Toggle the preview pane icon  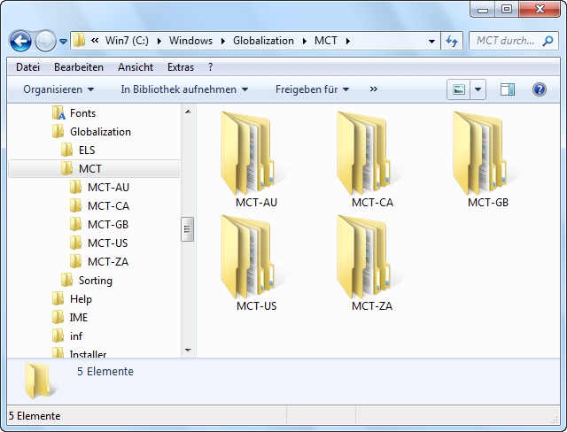pos(508,89)
